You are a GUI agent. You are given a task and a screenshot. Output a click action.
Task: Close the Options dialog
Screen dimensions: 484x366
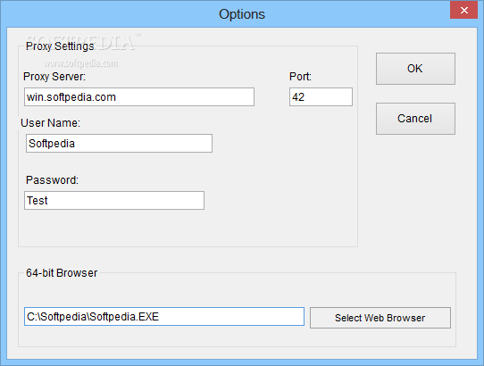pos(464,10)
